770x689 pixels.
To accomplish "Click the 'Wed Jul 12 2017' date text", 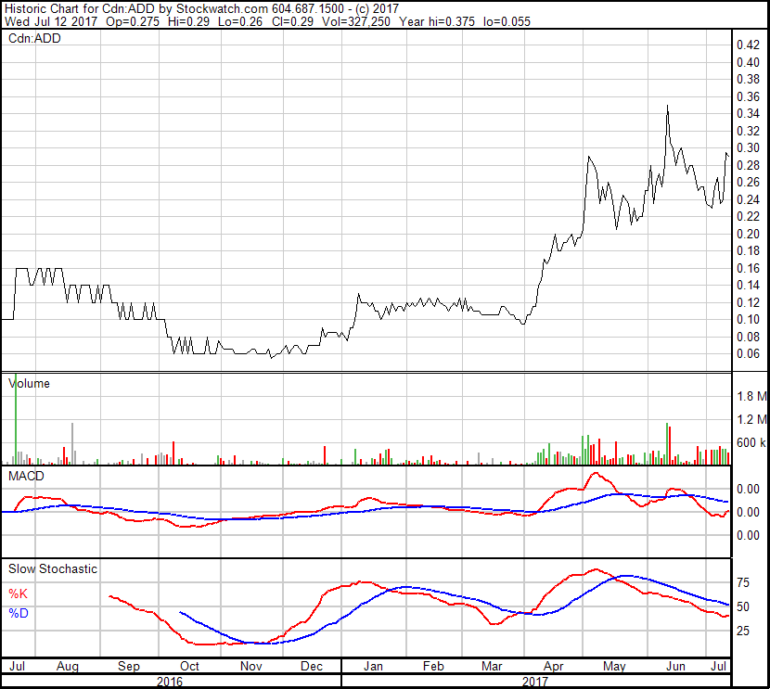I will coord(51,21).
